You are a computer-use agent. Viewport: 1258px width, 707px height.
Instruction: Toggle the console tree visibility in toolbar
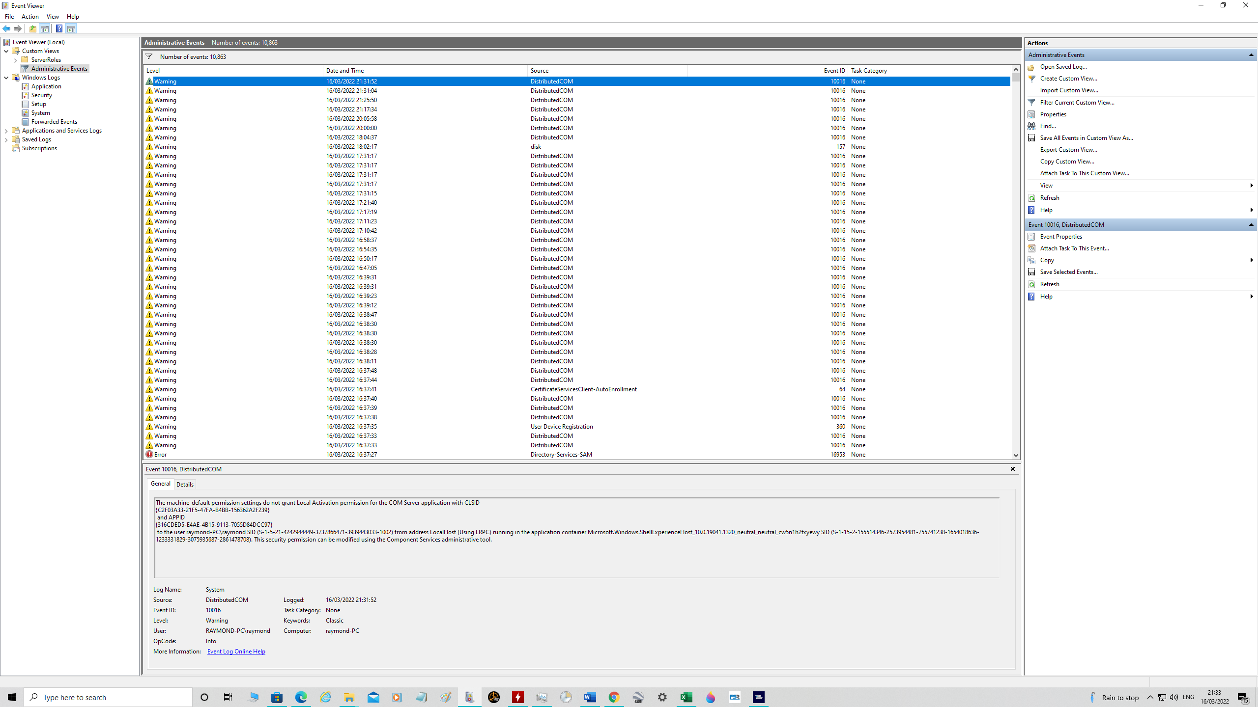coord(45,28)
